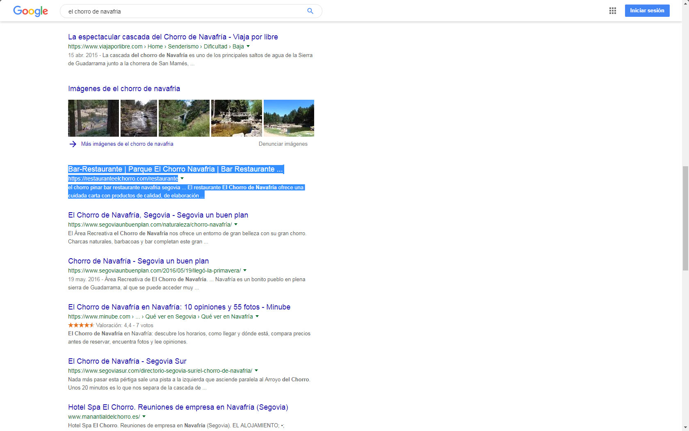
Task: Expand dropdown arrow next to viajaporlibre URL
Action: pyautogui.click(x=248, y=46)
